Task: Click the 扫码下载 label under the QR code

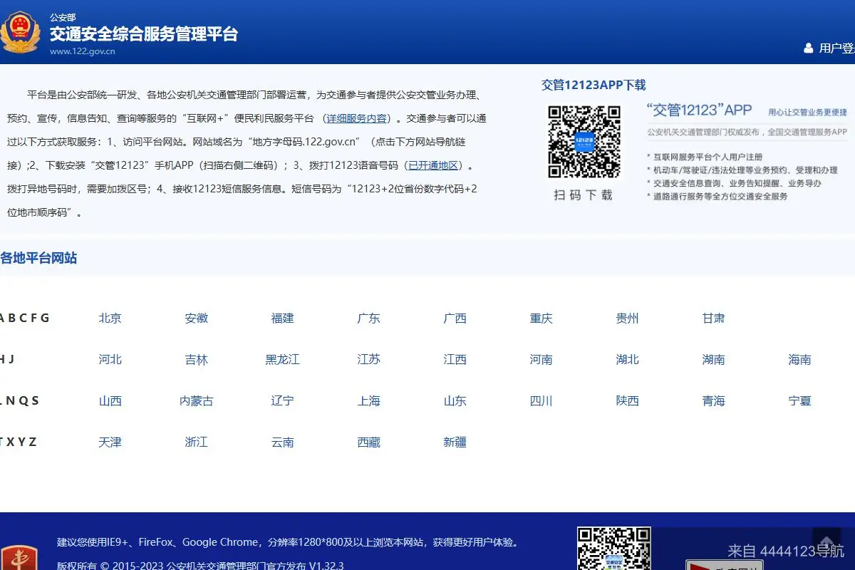Action: pyautogui.click(x=584, y=195)
